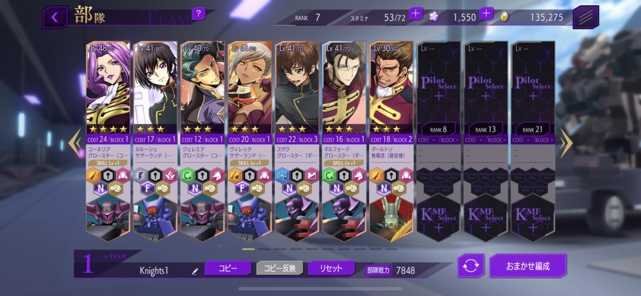Click the swap arrows refresh icon
The width and height of the screenshot is (641, 296).
point(471,266)
